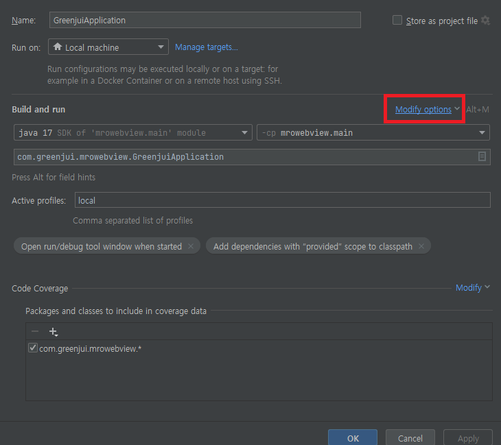Click the home icon in Run on dropdown
Screen dimensions: 501x445
point(58,47)
